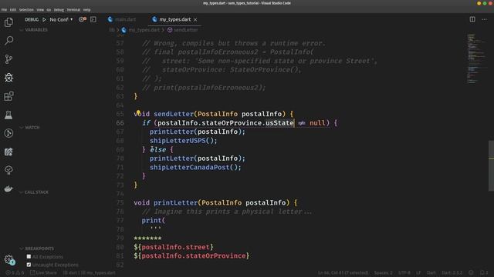Open the Explorer view in the activity bar
Image resolution: width=494 pixels, height=277 pixels.
tap(8, 22)
